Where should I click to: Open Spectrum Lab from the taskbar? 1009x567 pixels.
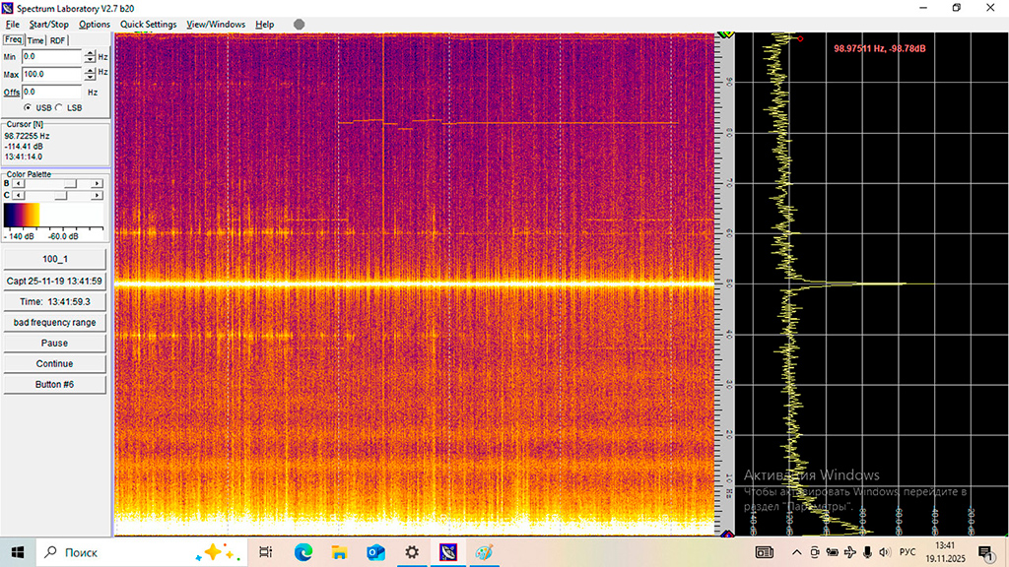[449, 552]
